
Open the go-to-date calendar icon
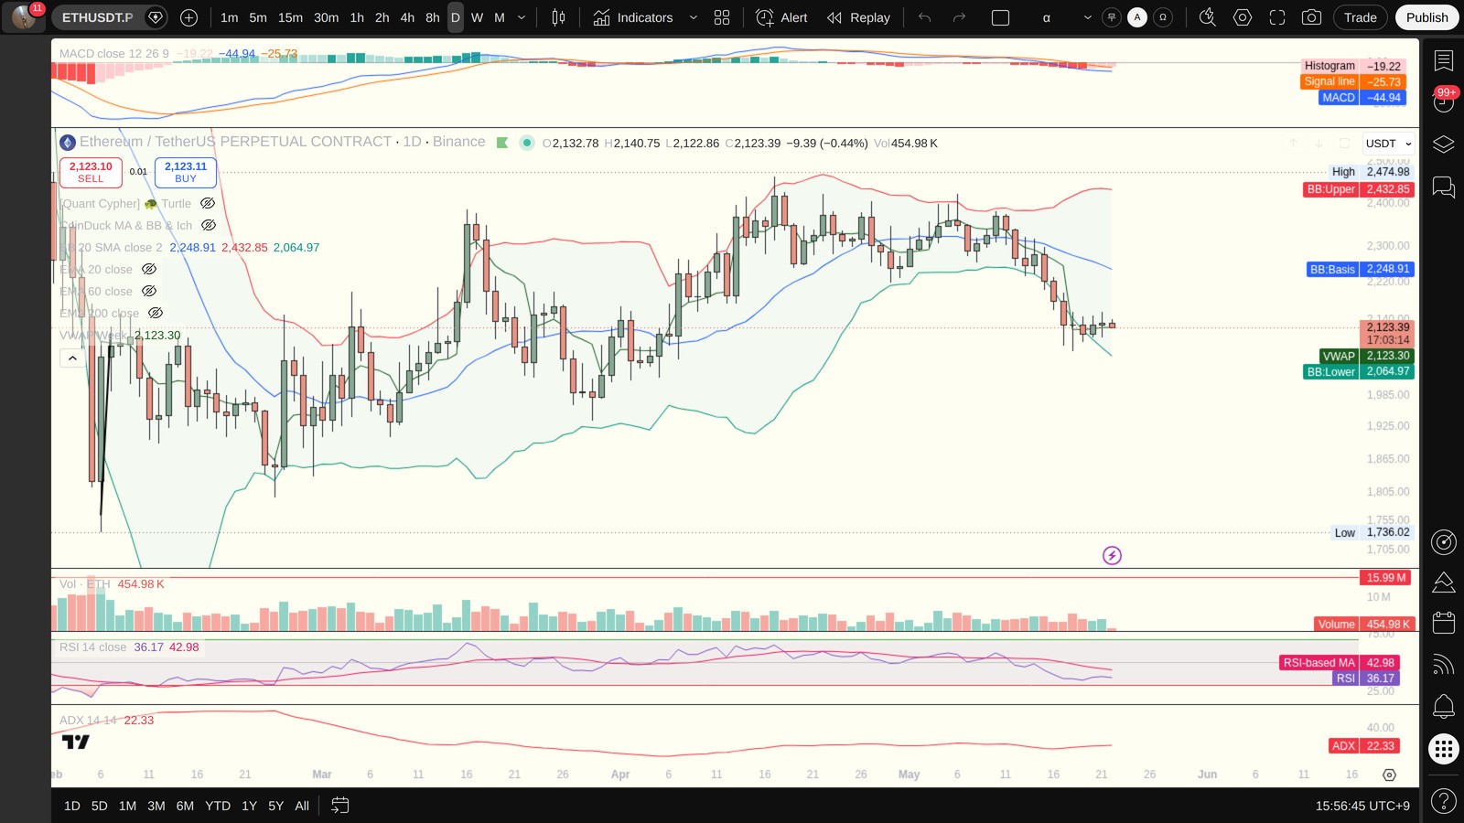coord(339,806)
